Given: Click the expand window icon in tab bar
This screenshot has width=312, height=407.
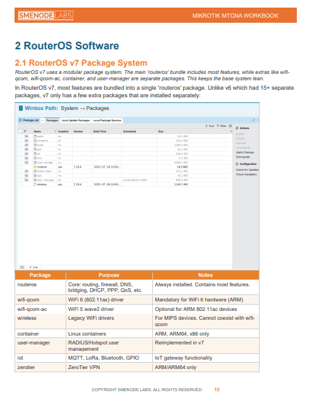Looking at the screenshot, I should click(254, 120).
